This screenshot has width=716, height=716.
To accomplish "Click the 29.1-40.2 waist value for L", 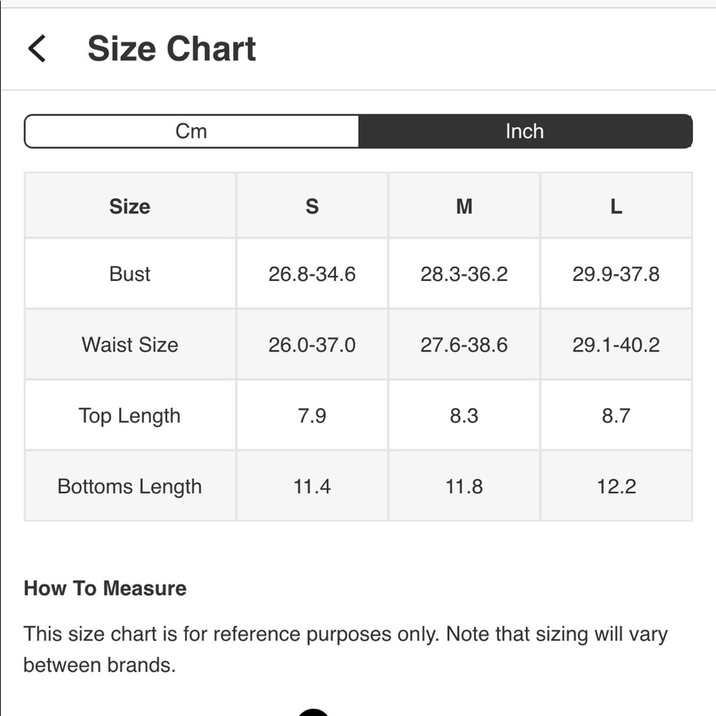I will click(616, 345).
